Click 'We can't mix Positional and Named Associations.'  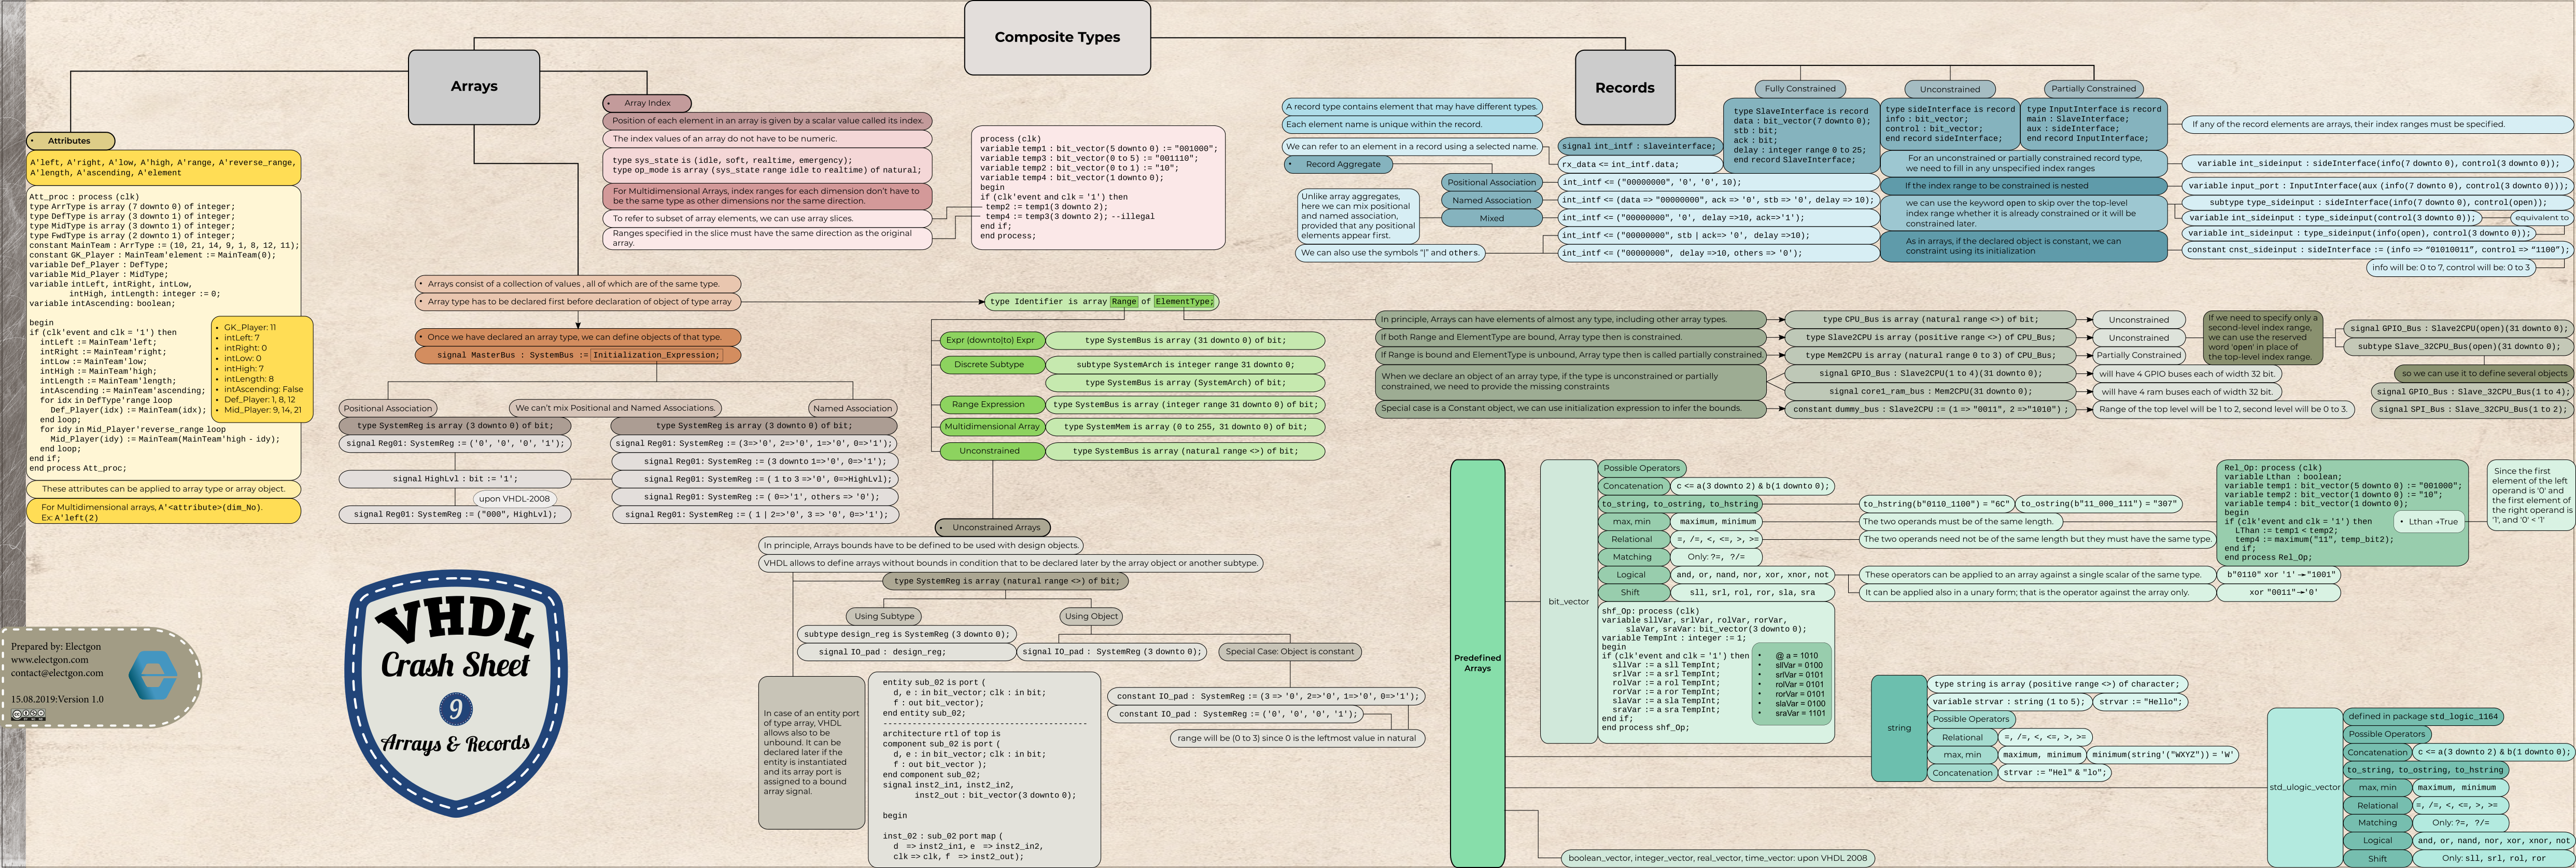(614, 408)
